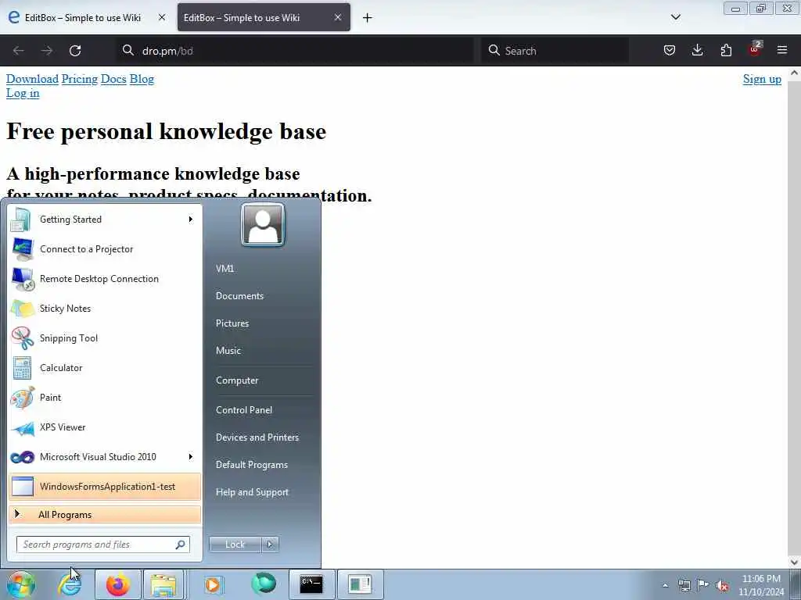The width and height of the screenshot is (801, 600).
Task: Open Help and Support
Action: coord(253,492)
